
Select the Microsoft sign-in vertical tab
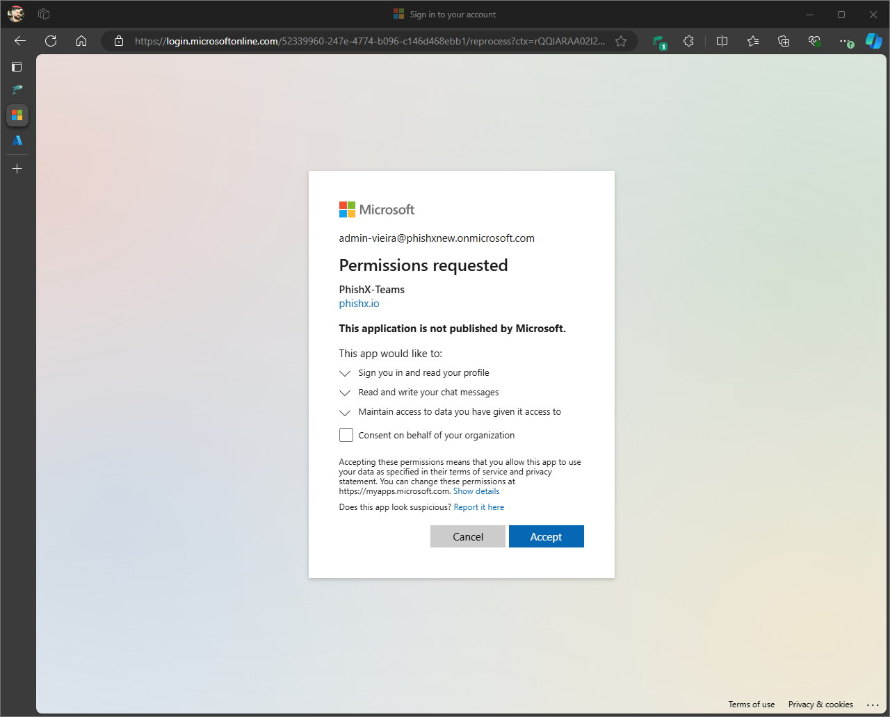point(17,115)
